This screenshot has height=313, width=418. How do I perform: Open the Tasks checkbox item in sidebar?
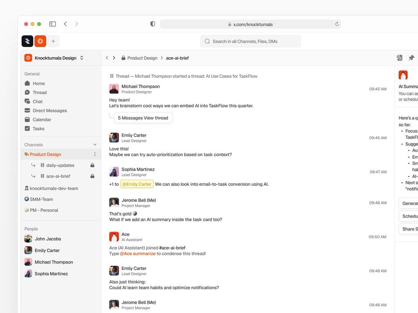coord(38,129)
